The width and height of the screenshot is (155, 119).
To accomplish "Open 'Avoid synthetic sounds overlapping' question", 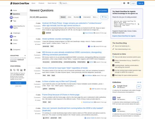I will point(57,39).
